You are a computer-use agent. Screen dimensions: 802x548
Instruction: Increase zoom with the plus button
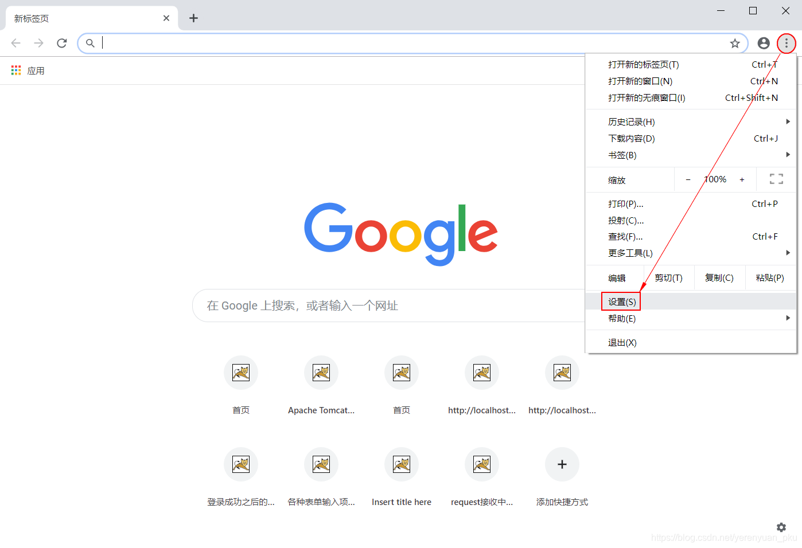742,179
